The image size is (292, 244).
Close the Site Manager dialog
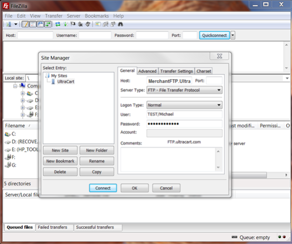point(219,56)
